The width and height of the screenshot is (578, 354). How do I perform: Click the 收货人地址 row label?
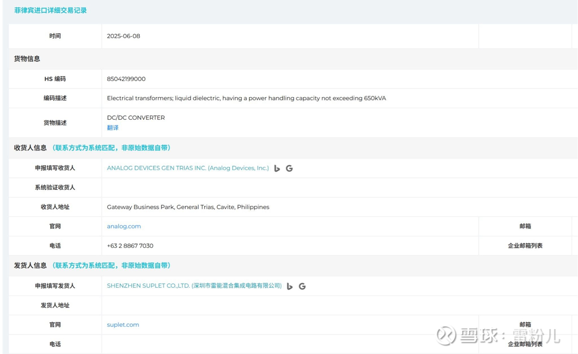click(x=55, y=207)
